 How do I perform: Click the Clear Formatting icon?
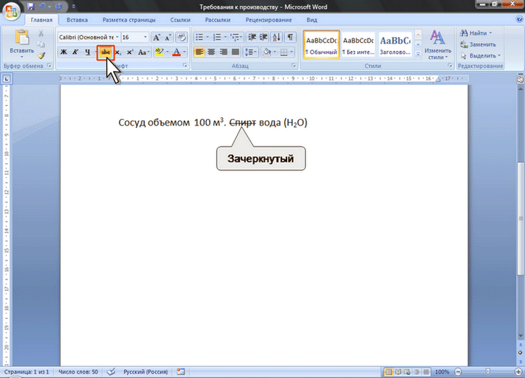tap(182, 37)
